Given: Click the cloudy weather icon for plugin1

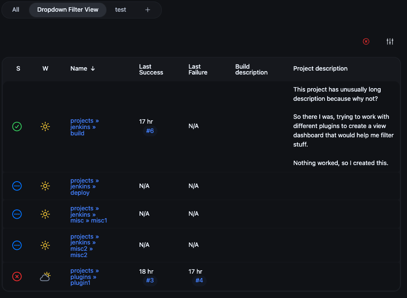Looking at the screenshot, I should click(45, 277).
